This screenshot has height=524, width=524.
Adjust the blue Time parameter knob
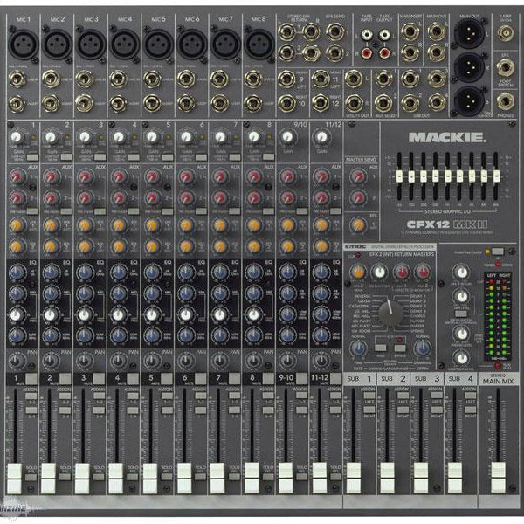[x=358, y=348]
